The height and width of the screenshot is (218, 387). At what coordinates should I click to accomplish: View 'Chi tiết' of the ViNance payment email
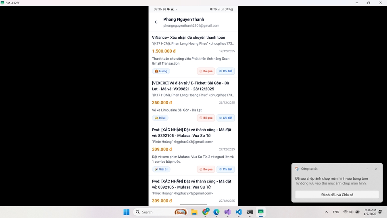pyautogui.click(x=225, y=71)
